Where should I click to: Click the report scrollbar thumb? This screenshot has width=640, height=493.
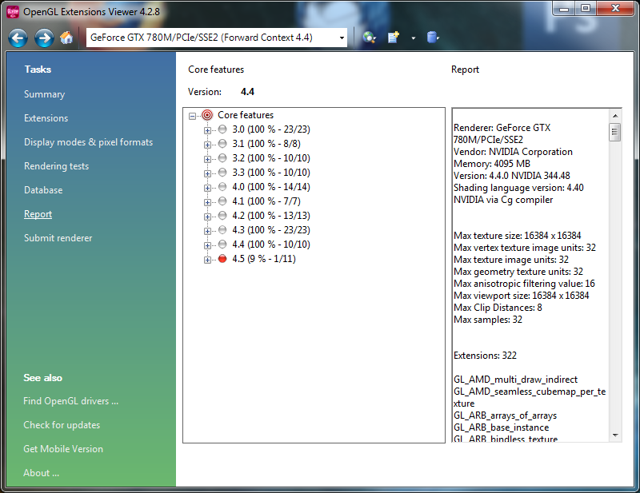click(x=614, y=132)
